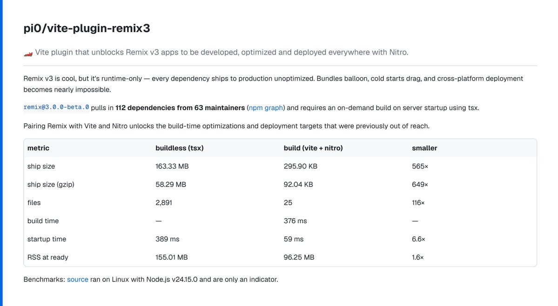Click the "295.90 KB" cell

[x=300, y=166]
